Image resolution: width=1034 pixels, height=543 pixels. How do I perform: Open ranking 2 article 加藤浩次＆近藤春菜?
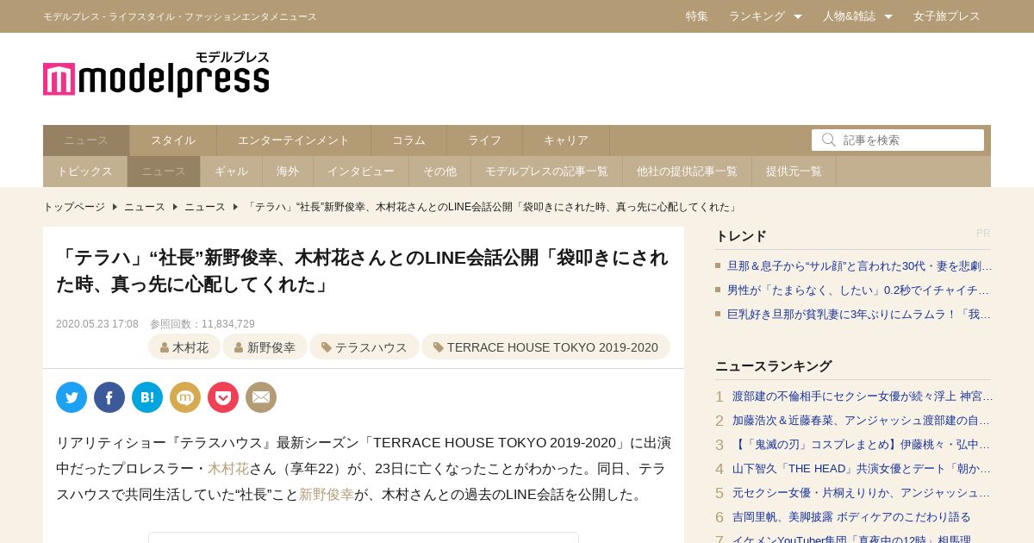[x=862, y=421]
